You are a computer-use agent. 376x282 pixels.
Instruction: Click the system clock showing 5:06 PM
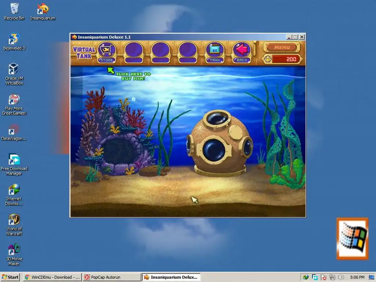[357, 277]
